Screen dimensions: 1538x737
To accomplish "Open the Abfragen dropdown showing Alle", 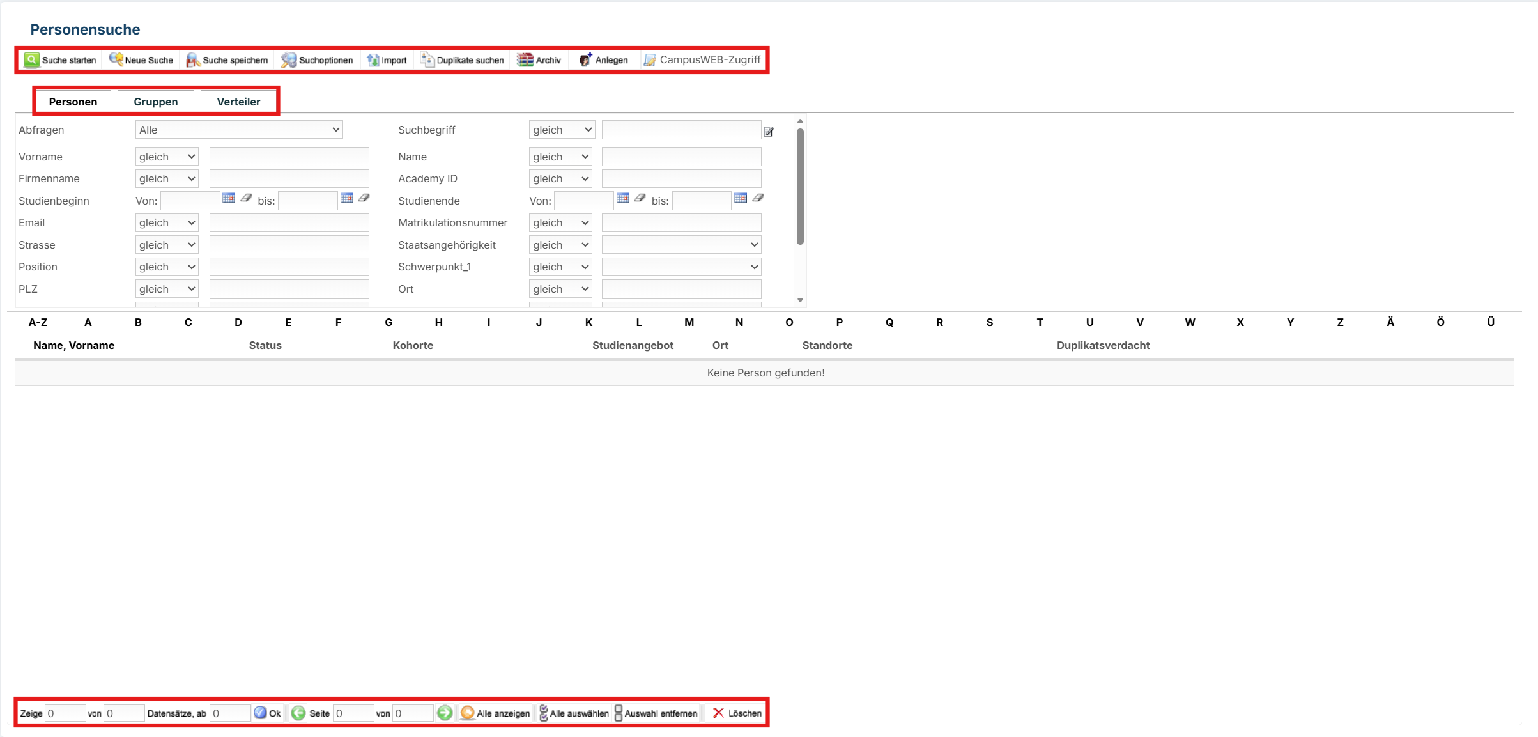I will click(238, 129).
